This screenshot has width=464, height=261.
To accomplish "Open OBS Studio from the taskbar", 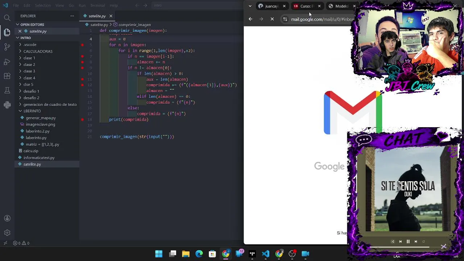I will [x=292, y=254].
